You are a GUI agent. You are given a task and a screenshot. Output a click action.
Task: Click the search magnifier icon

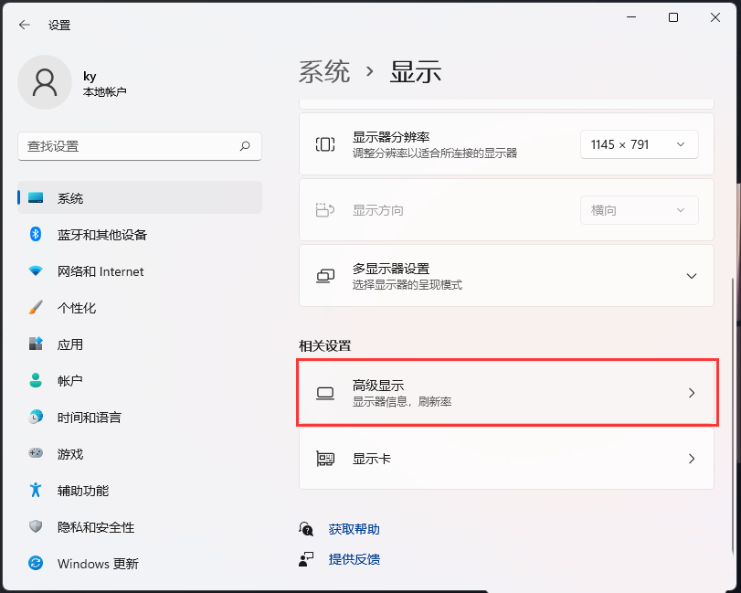tap(245, 146)
